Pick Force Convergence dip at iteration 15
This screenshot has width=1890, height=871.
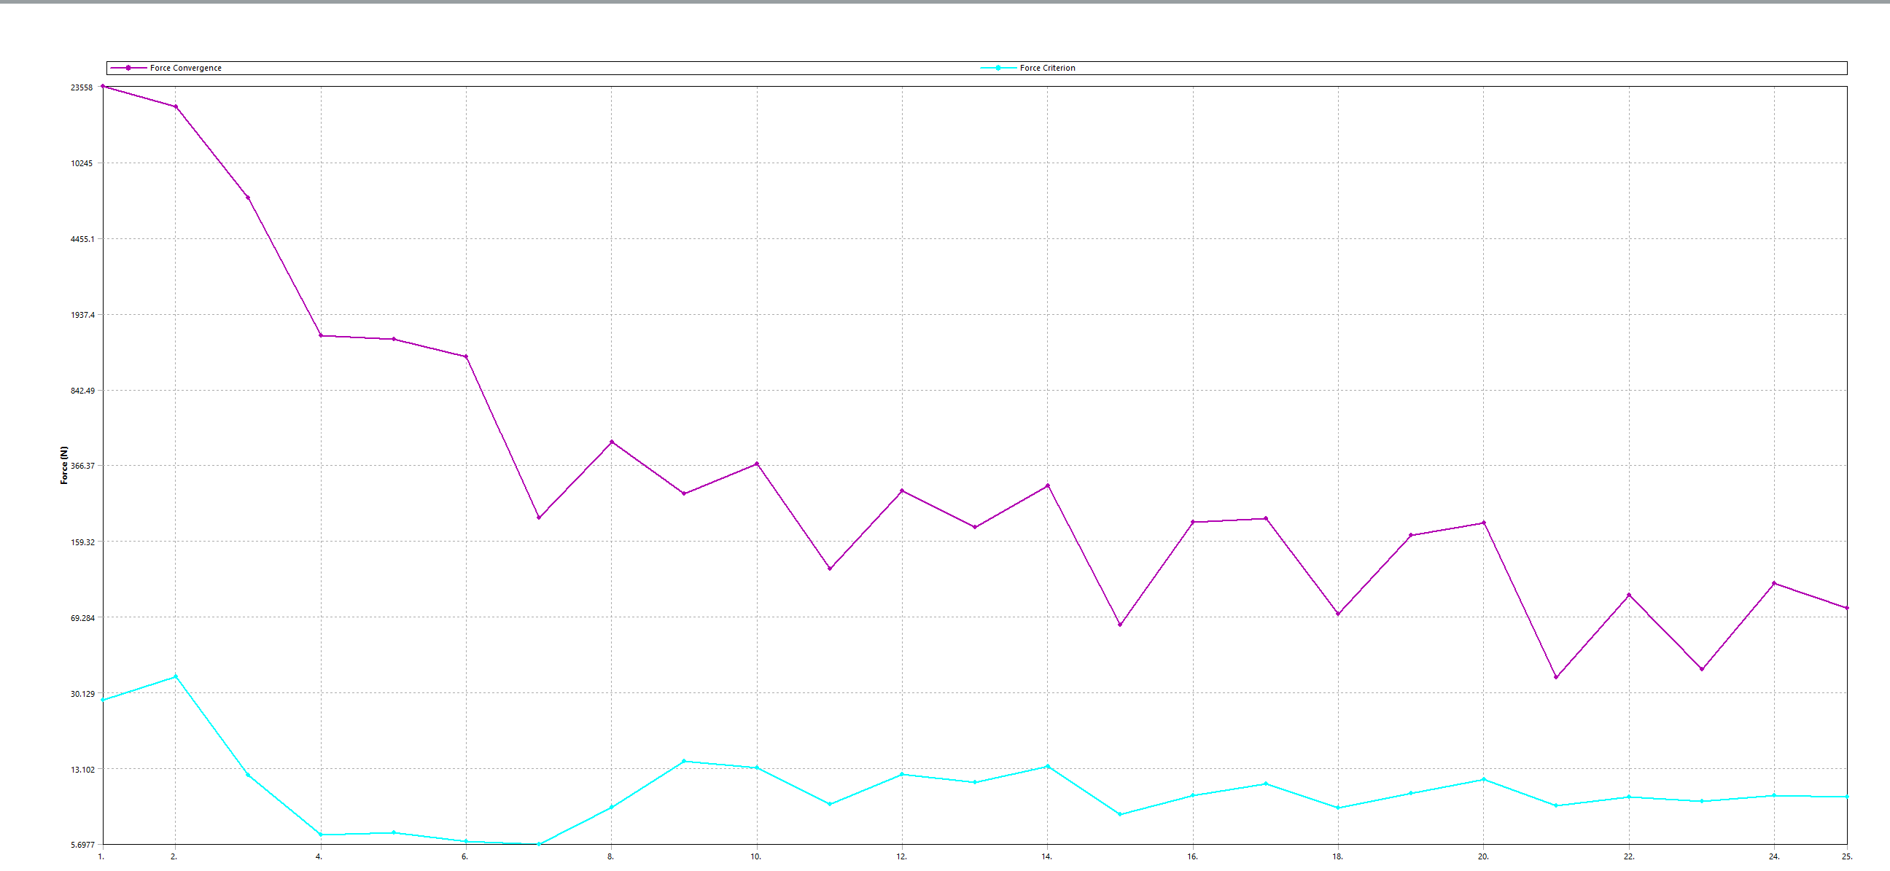1119,625
